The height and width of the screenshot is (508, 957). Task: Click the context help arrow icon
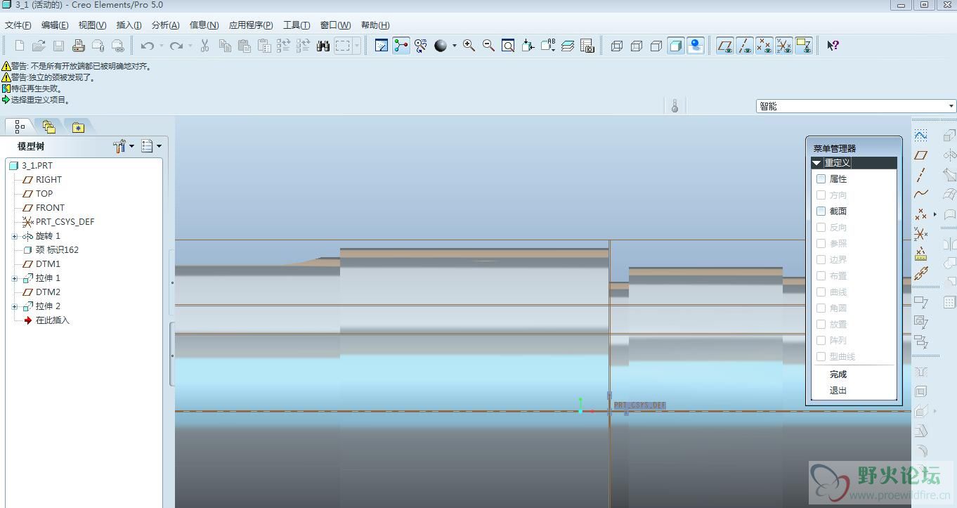[x=833, y=46]
